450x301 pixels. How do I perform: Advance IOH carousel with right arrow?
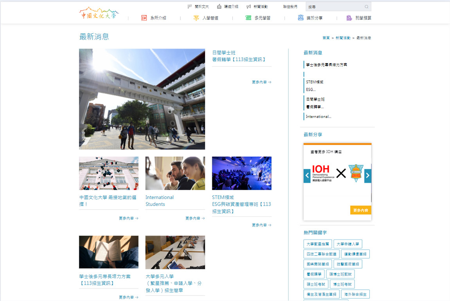tap(367, 176)
